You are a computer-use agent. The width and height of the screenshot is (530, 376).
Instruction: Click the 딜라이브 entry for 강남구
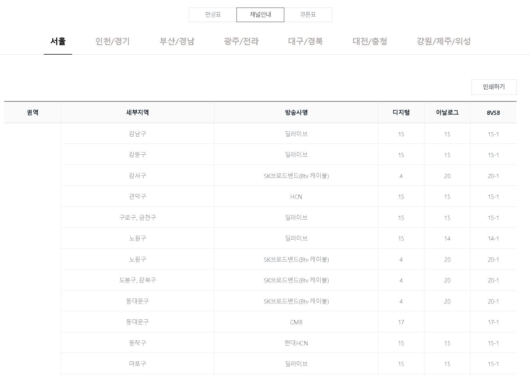(x=295, y=134)
